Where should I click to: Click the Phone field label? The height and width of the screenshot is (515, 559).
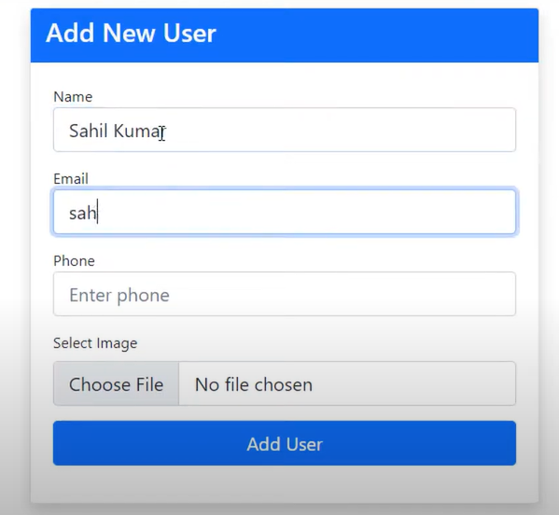coord(74,260)
